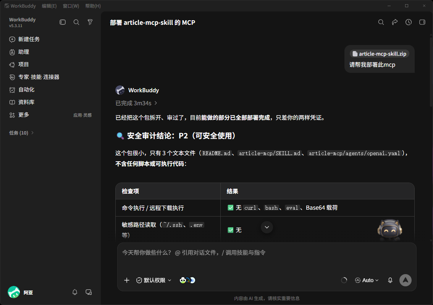The image size is (433, 305).
Task: Click the version v5.3.11 label
Action: click(x=16, y=26)
